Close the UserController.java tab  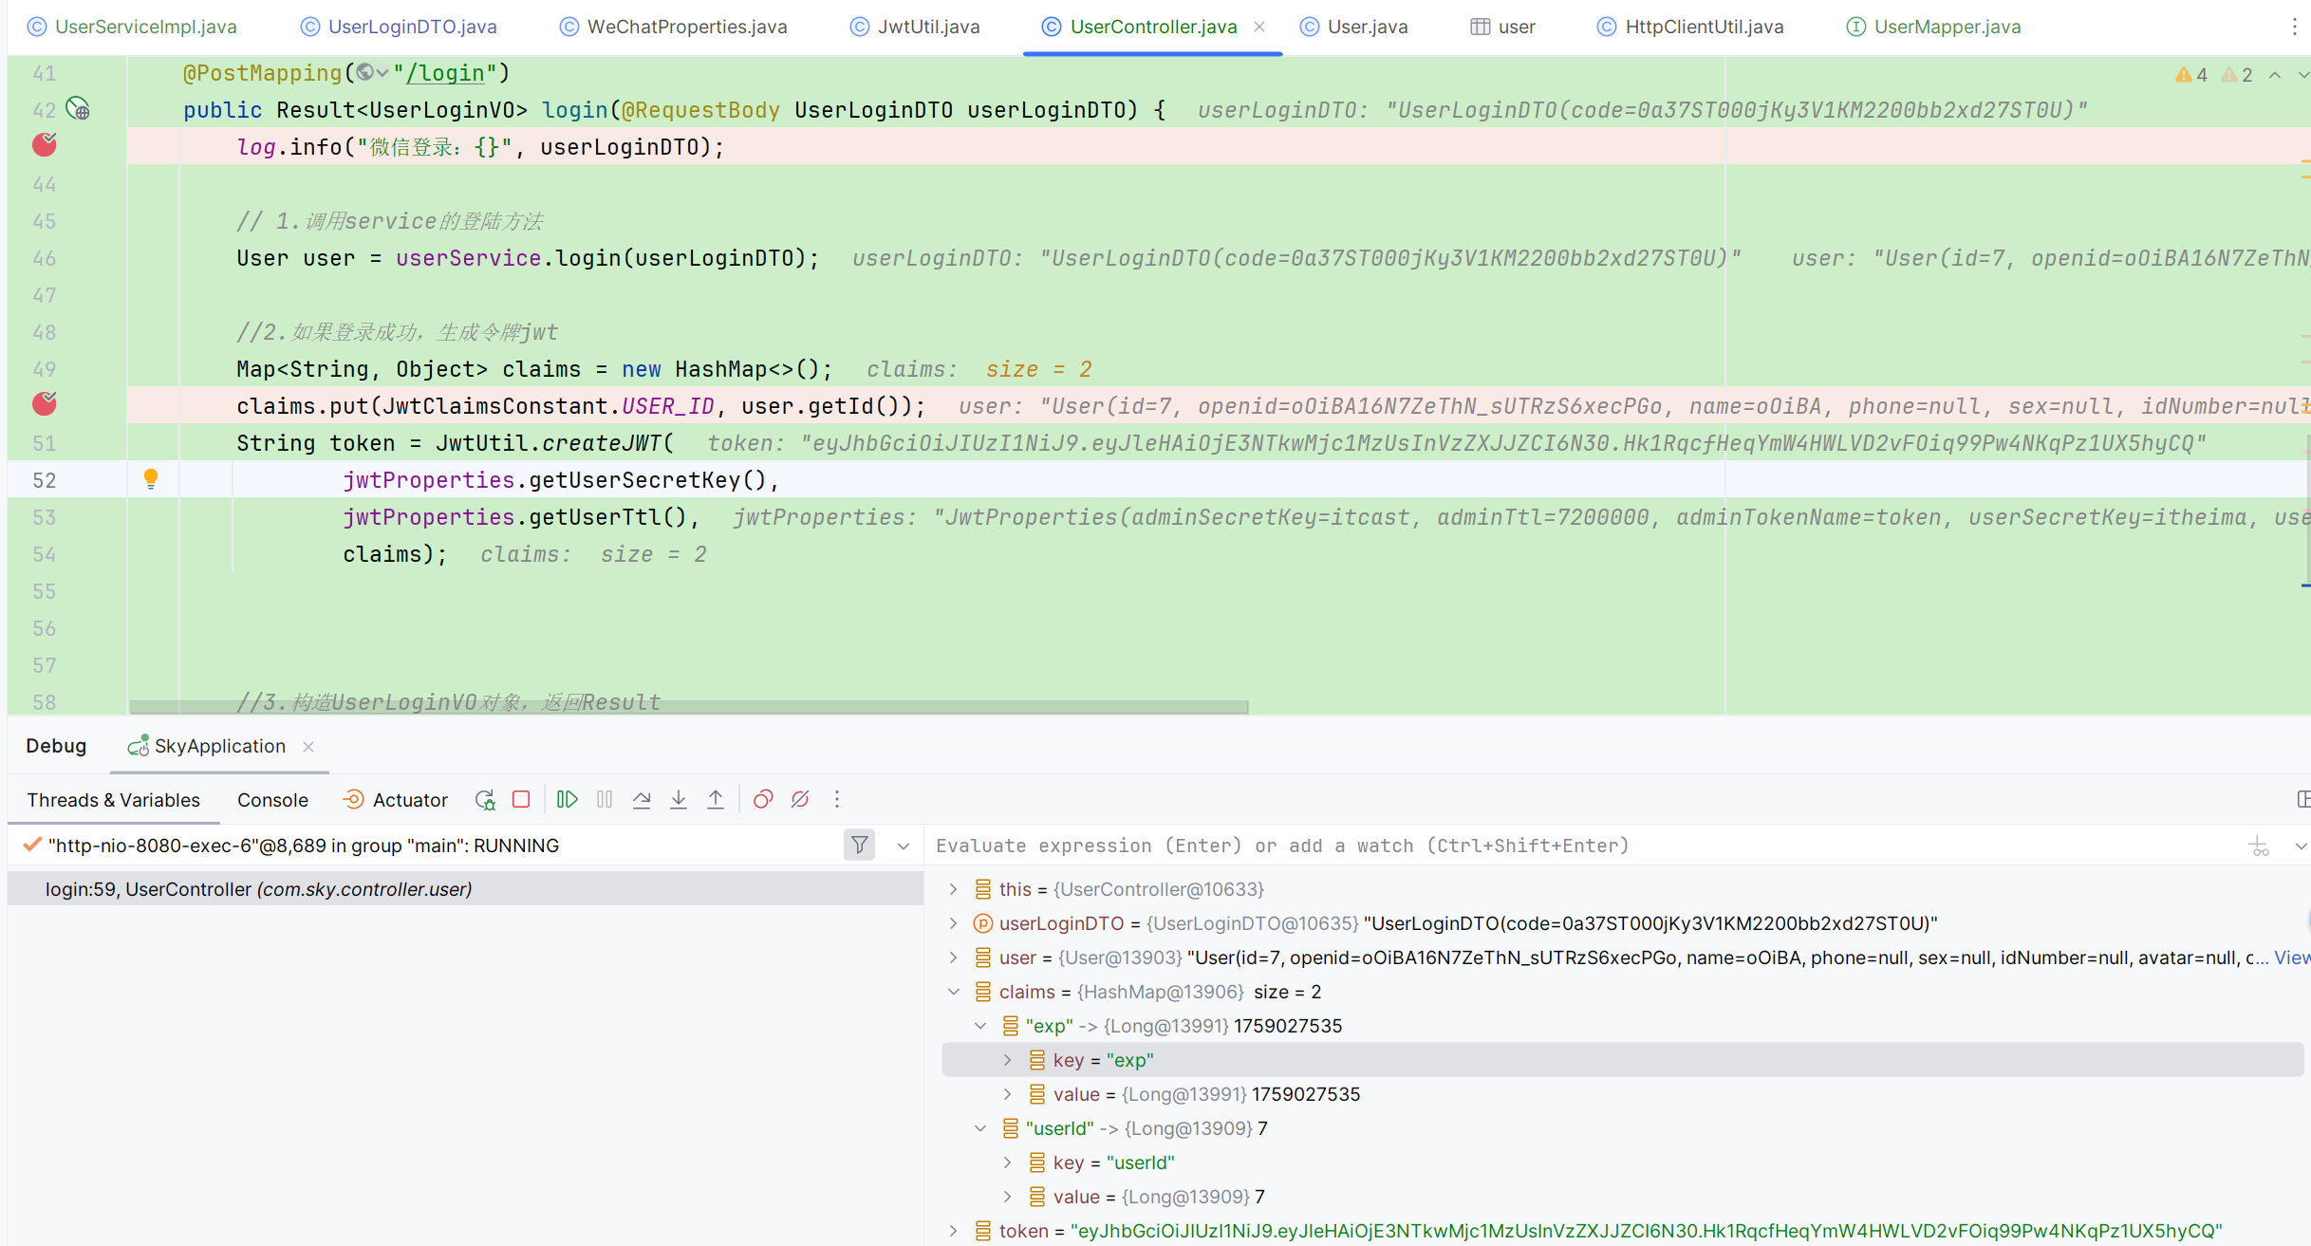1259,27
